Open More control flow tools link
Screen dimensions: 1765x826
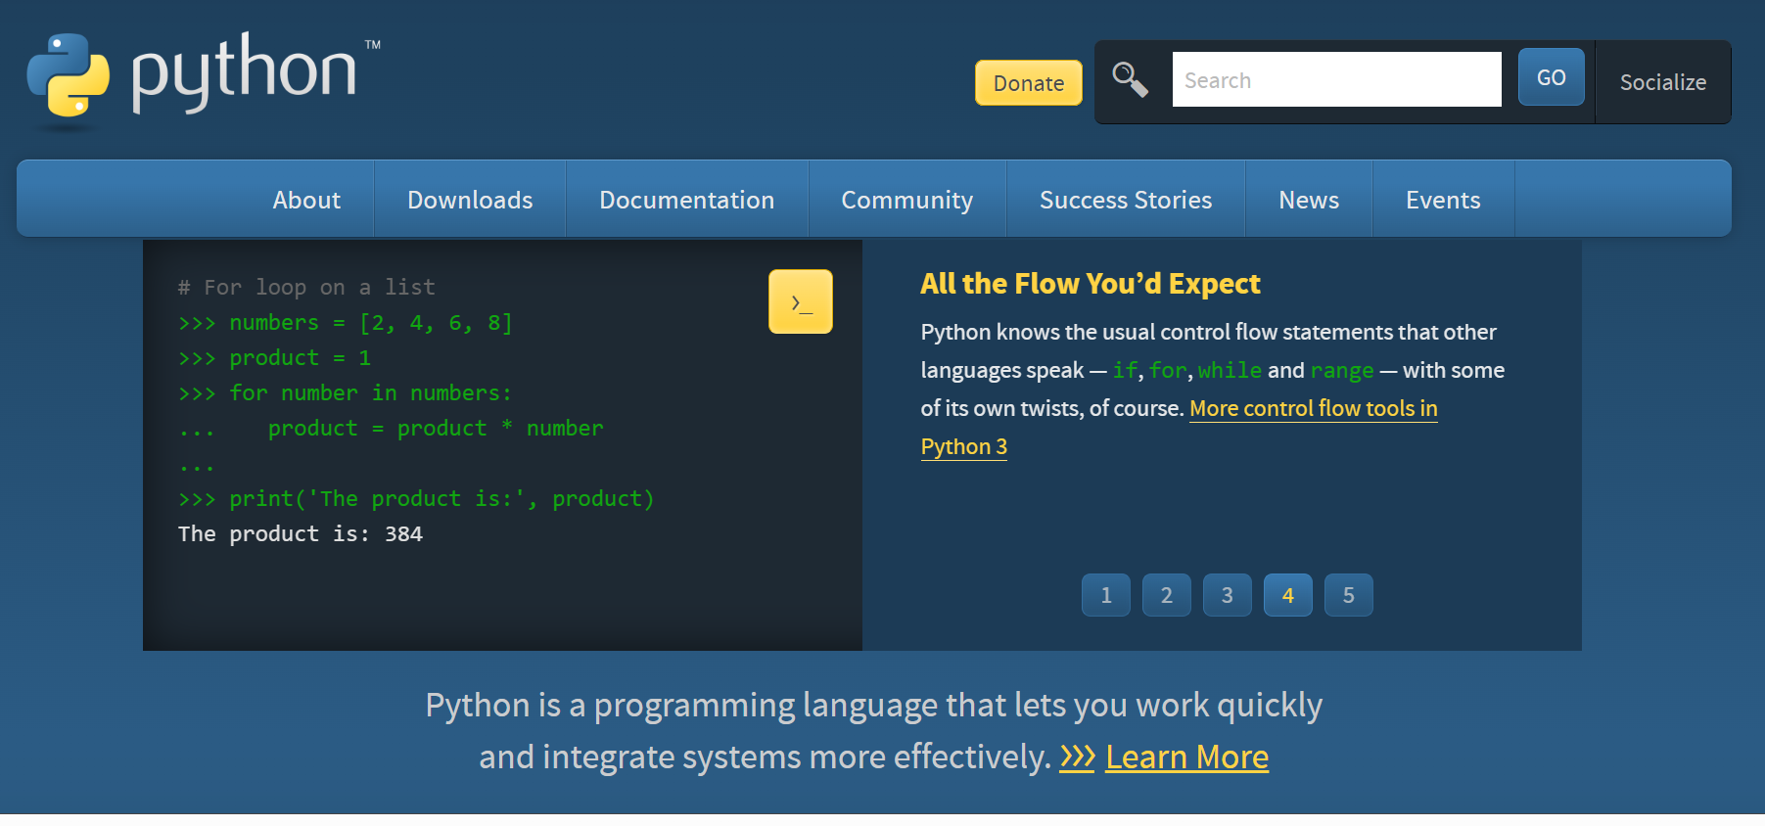(x=1313, y=408)
